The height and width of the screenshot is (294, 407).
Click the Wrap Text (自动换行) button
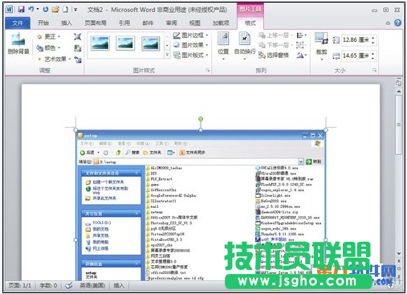[245, 46]
